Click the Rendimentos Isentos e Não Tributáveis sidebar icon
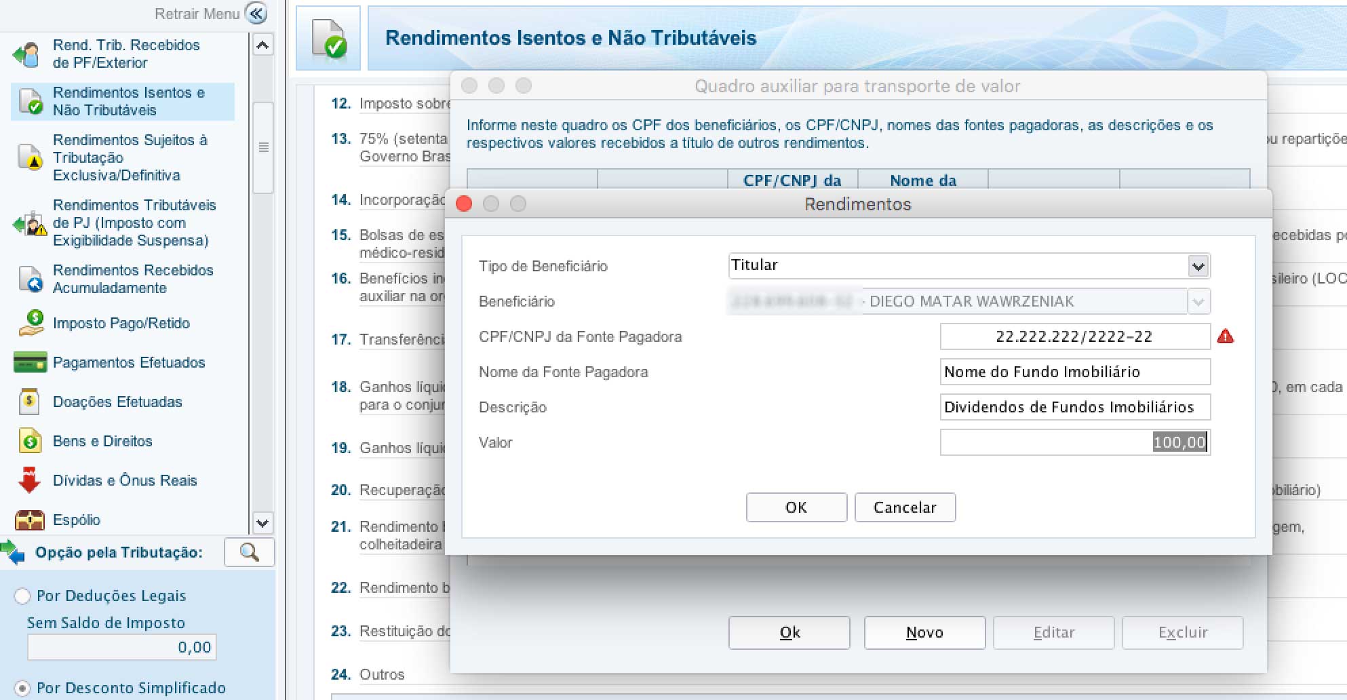The width and height of the screenshot is (1347, 700). (31, 101)
